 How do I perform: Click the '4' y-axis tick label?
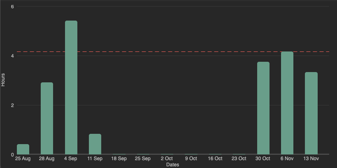pos(12,56)
